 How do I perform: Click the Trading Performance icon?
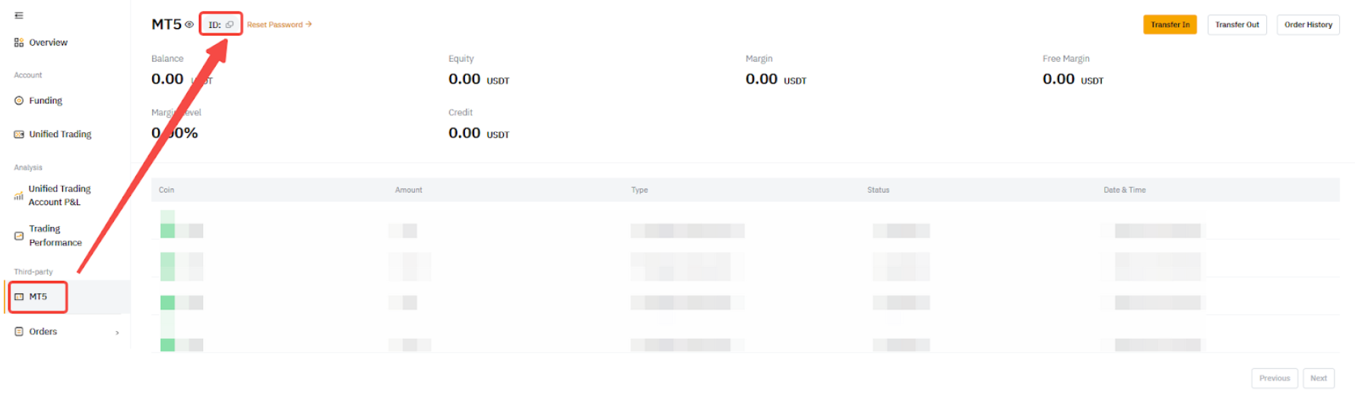(19, 235)
